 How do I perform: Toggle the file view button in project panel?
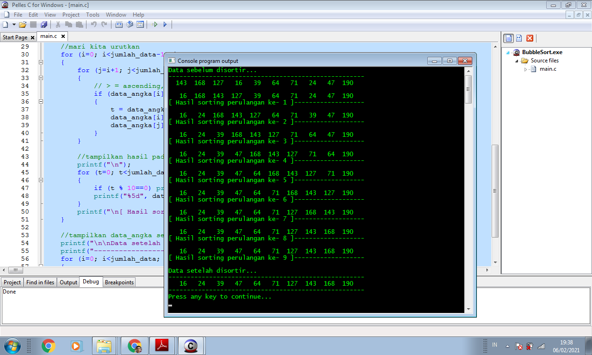[x=509, y=38]
